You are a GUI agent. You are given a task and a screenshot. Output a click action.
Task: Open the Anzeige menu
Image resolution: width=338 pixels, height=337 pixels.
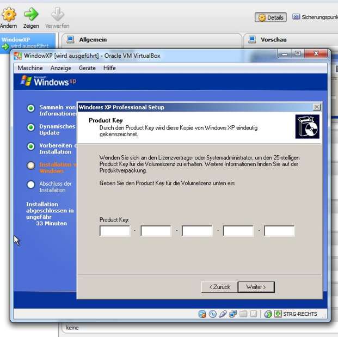click(x=61, y=68)
